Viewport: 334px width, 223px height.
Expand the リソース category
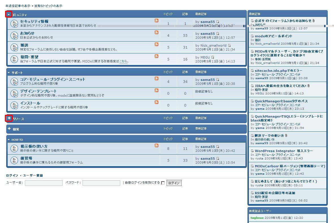coord(9,118)
